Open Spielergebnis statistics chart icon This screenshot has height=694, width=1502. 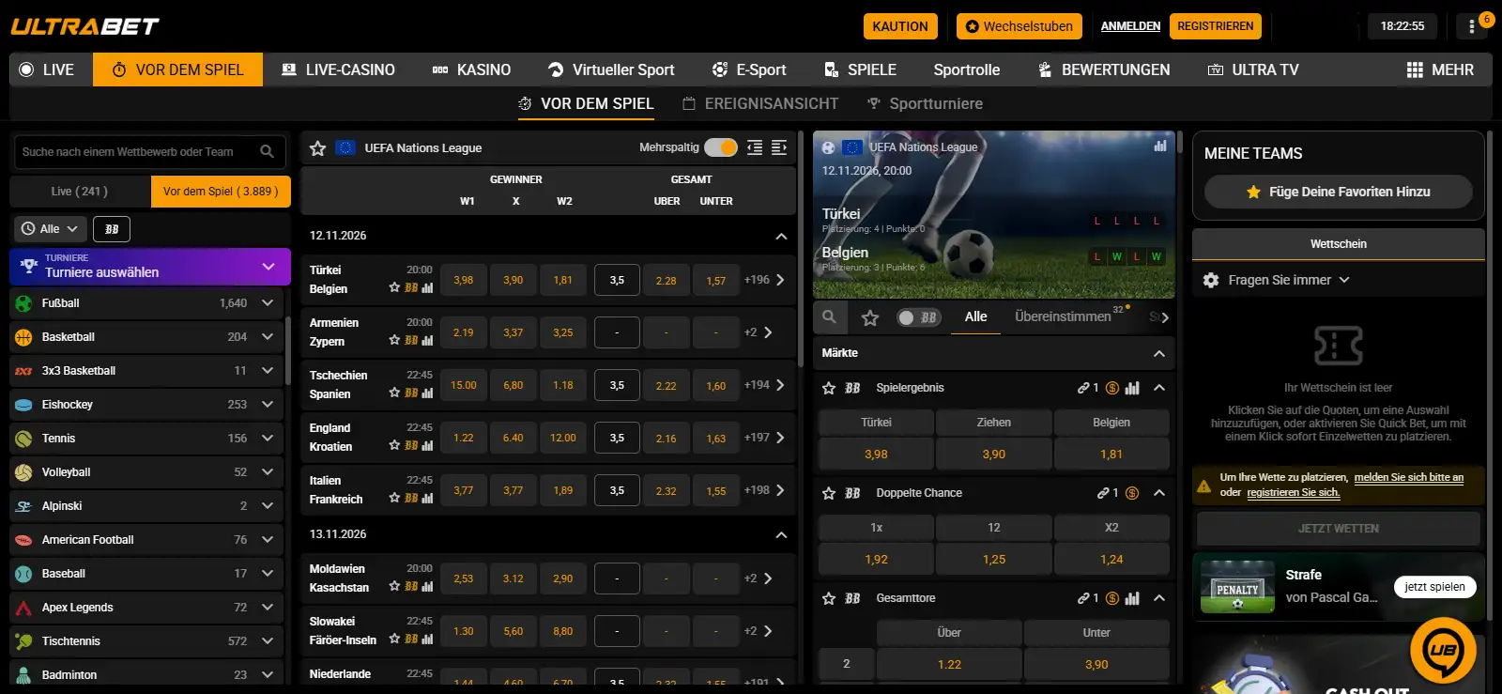coord(1133,388)
